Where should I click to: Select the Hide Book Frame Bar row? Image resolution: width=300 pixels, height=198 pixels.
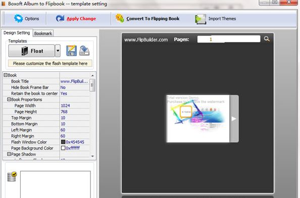46,87
